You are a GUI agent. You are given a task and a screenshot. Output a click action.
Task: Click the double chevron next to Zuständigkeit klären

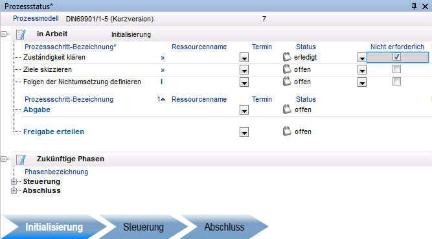163,58
